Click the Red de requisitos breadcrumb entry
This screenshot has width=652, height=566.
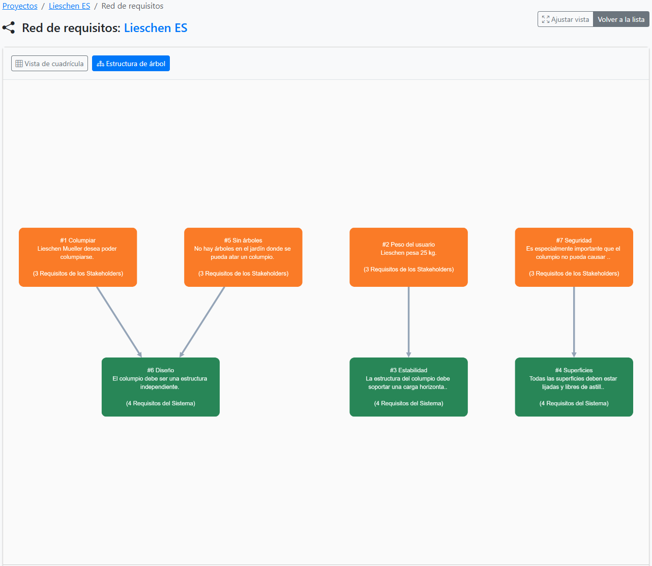coord(132,6)
